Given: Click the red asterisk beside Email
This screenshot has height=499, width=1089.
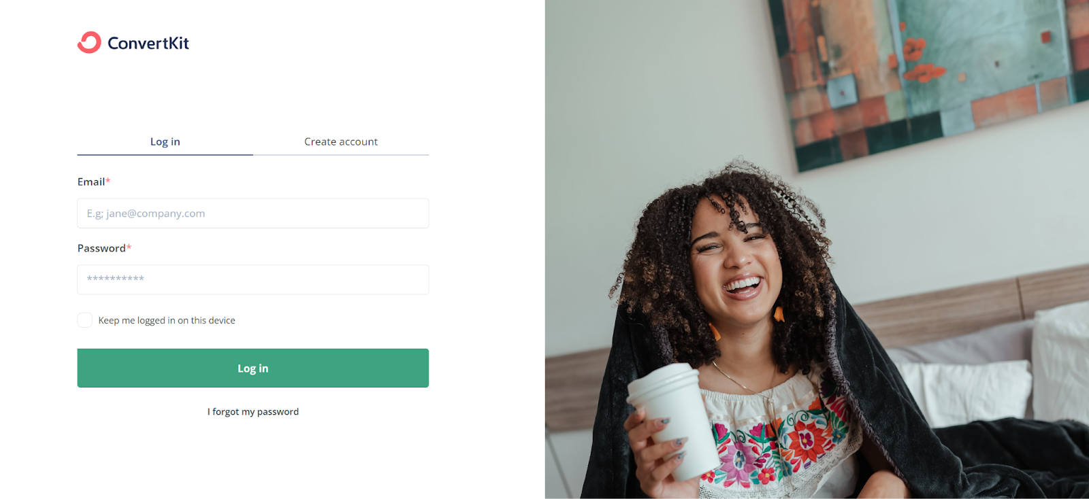Looking at the screenshot, I should click(x=108, y=181).
